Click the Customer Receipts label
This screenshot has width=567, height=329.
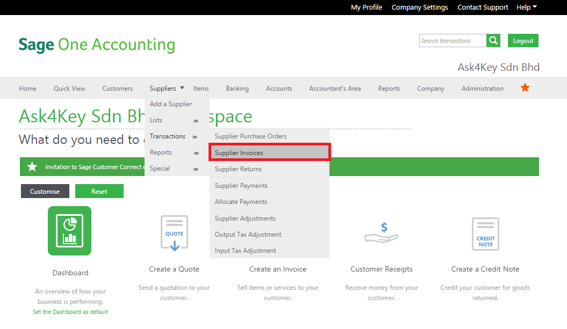click(382, 269)
